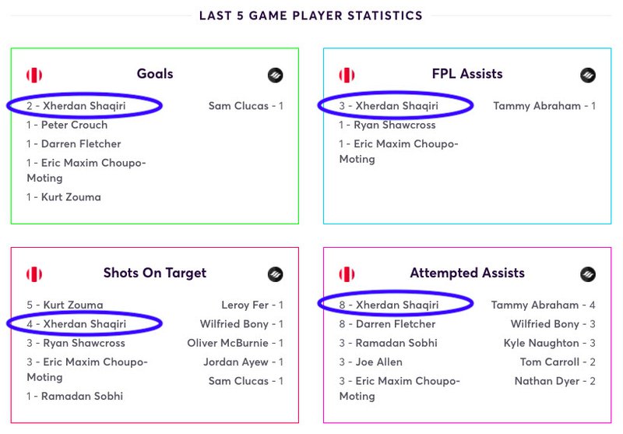Click the Swansea crest in Attempted Assists panel
This screenshot has width=623, height=434.
pos(588,273)
